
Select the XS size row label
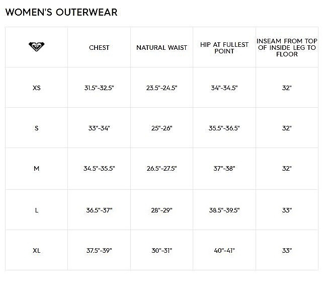click(x=36, y=88)
